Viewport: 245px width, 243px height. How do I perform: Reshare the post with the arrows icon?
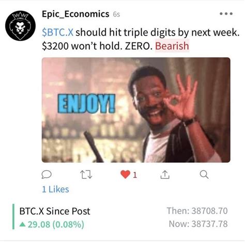point(86,174)
